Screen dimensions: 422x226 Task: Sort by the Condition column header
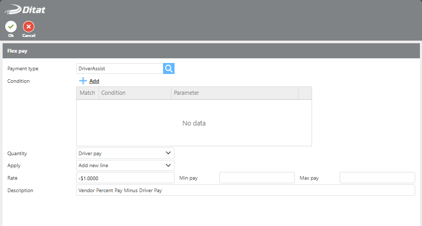tap(134, 93)
